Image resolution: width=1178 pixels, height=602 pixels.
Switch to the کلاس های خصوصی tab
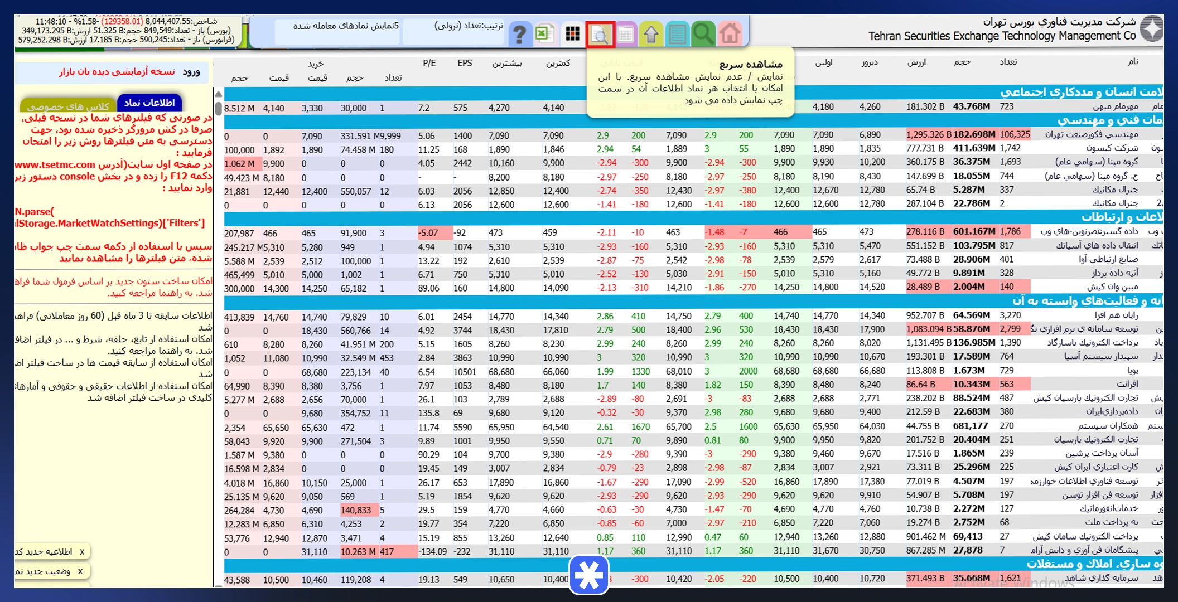pyautogui.click(x=68, y=105)
